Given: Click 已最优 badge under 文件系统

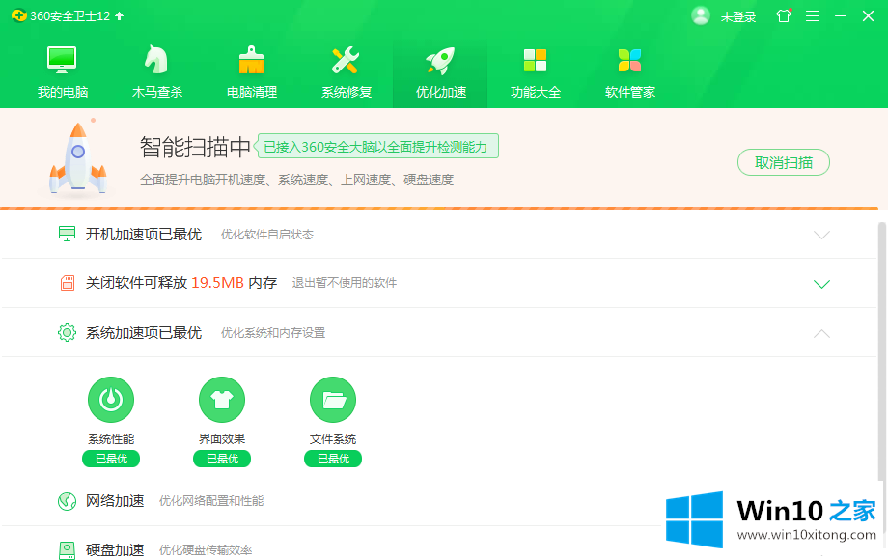Looking at the screenshot, I should 333,459.
